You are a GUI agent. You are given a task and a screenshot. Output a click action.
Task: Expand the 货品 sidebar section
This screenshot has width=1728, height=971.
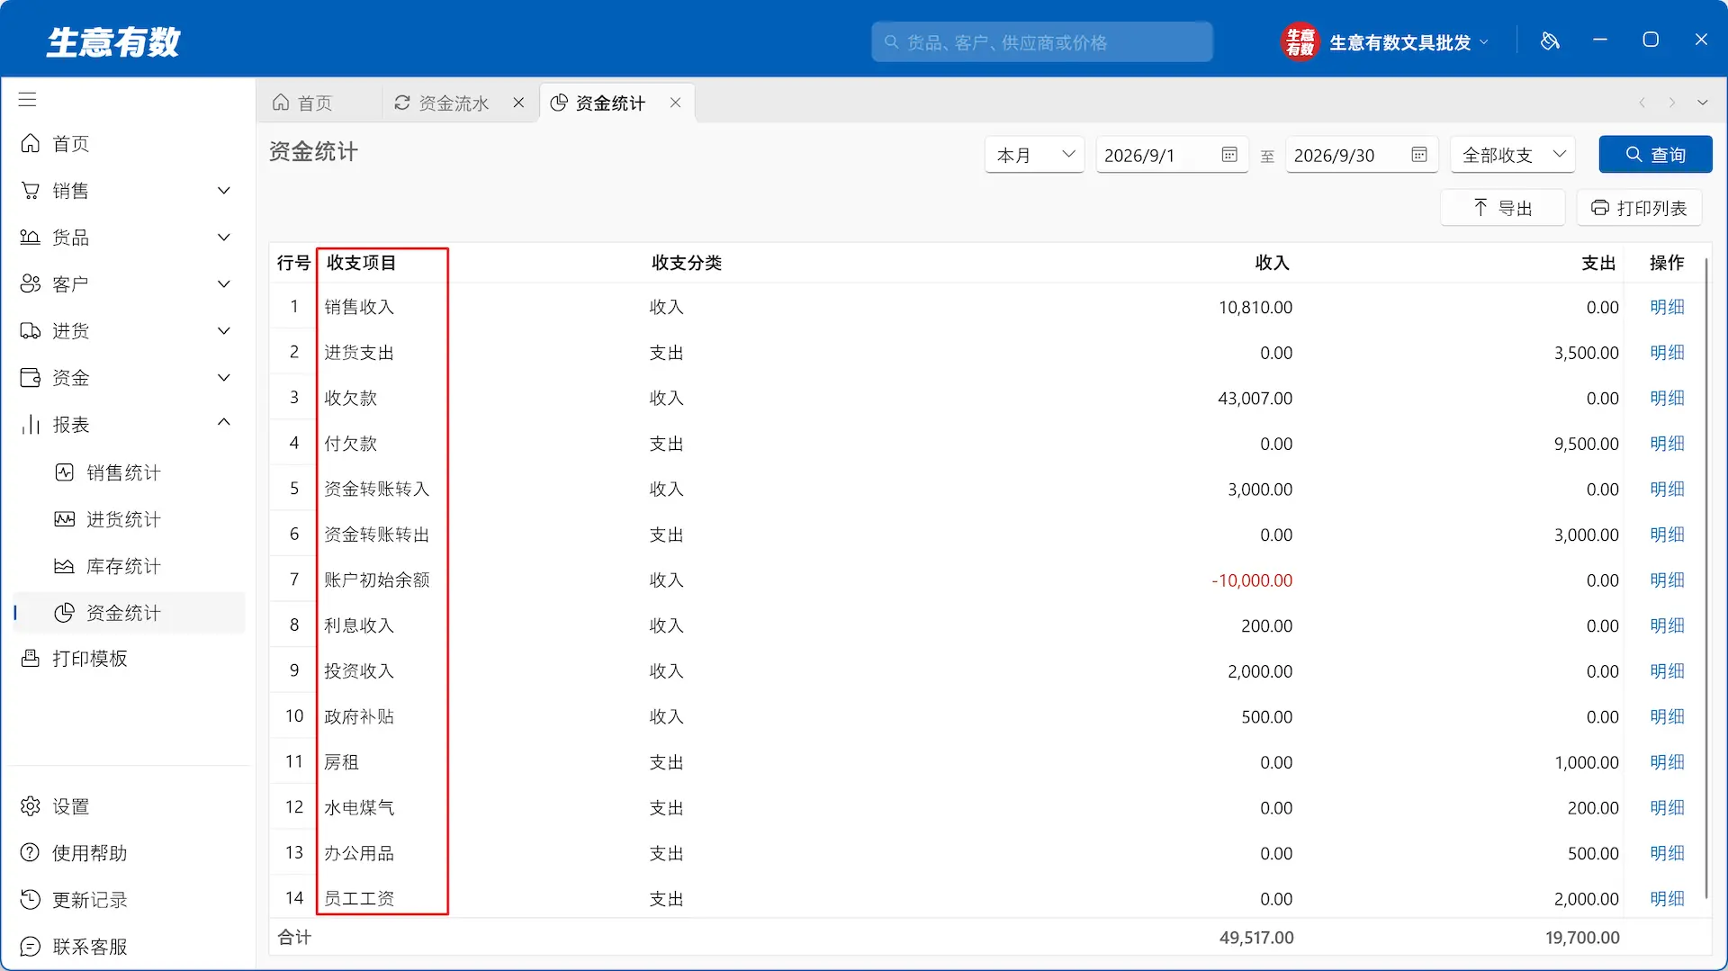coord(224,238)
